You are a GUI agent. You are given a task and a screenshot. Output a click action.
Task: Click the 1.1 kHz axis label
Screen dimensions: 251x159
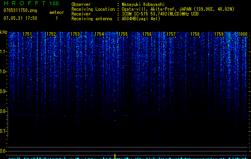[4, 52]
